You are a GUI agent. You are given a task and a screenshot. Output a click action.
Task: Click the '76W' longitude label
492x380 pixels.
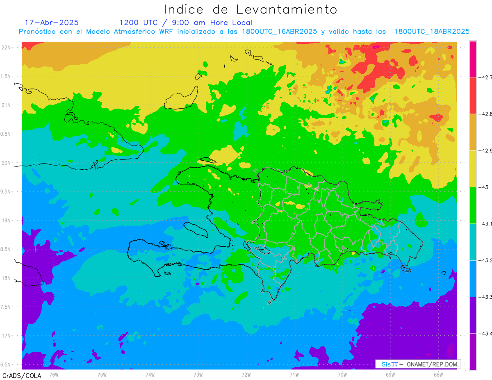click(x=54, y=374)
